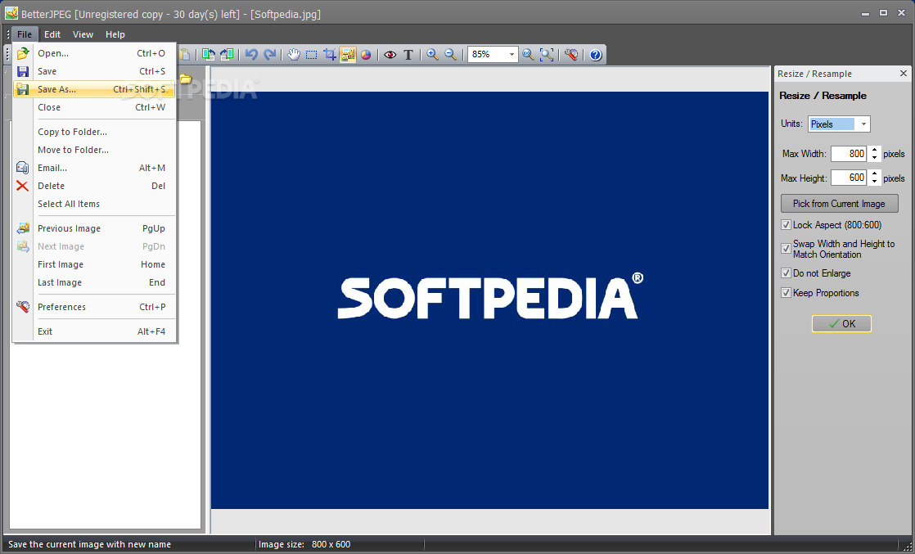Viewport: 915px width, 554px height.
Task: Choose Move to Folder... menu item
Action: coord(94,150)
